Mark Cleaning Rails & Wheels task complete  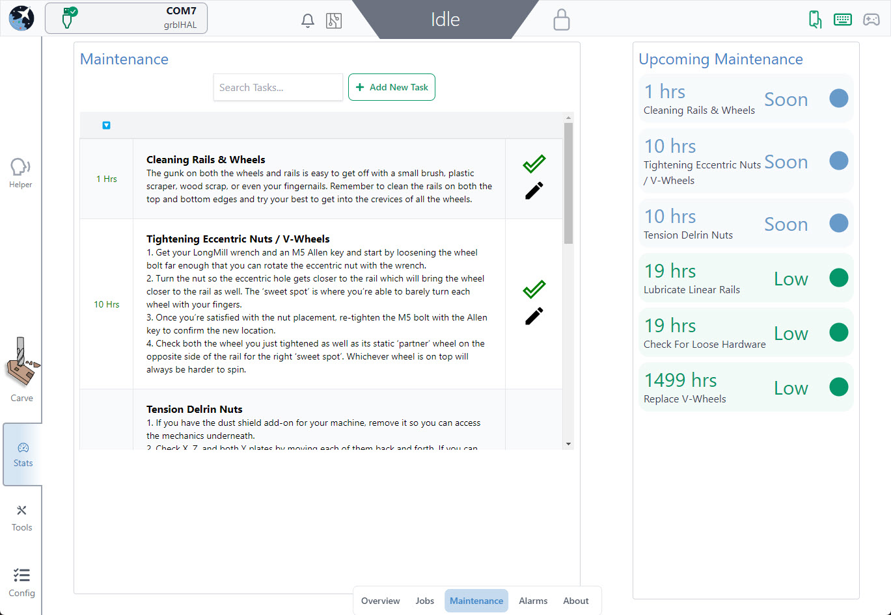click(534, 164)
